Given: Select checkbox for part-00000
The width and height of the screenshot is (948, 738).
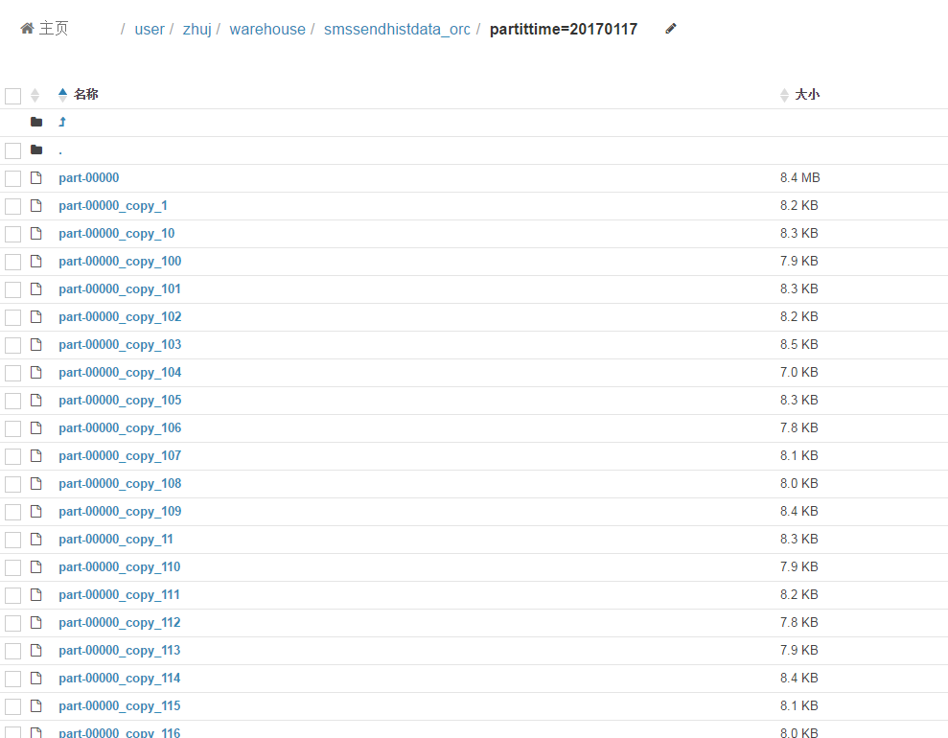Looking at the screenshot, I should click(x=12, y=178).
